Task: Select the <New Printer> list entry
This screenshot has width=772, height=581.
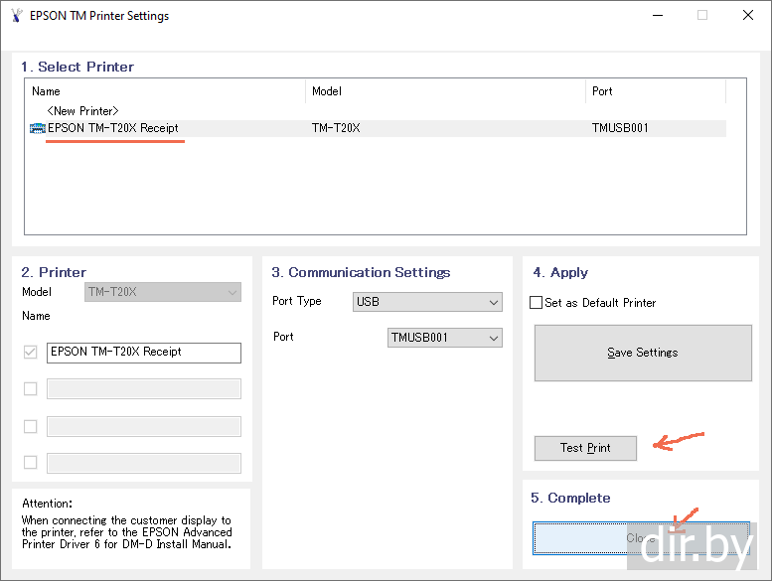Action: pyautogui.click(x=82, y=111)
